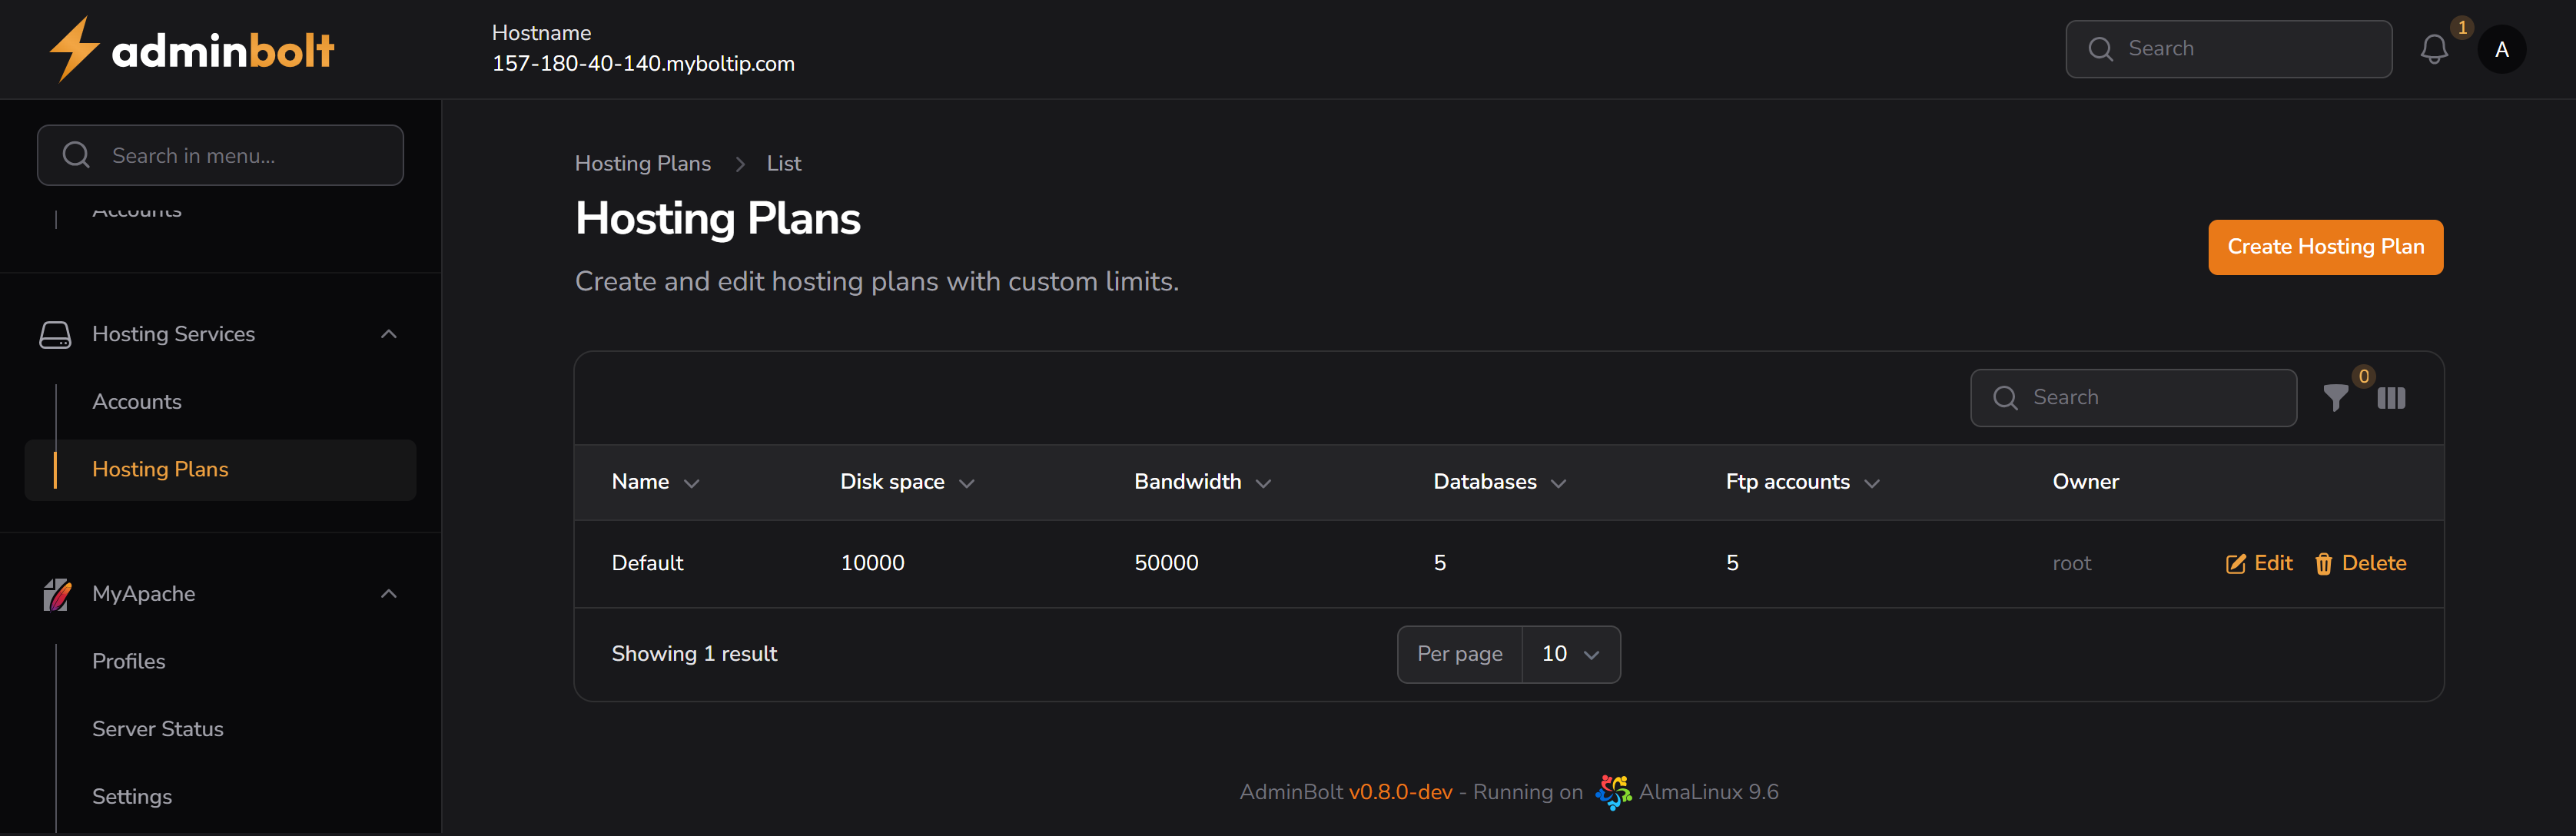Click the adminbolt lightning logo
Viewport: 2576px width, 836px height.
click(x=74, y=49)
